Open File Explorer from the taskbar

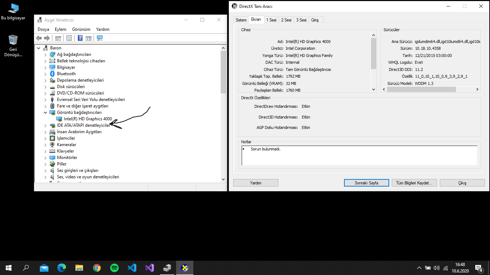(x=79, y=267)
